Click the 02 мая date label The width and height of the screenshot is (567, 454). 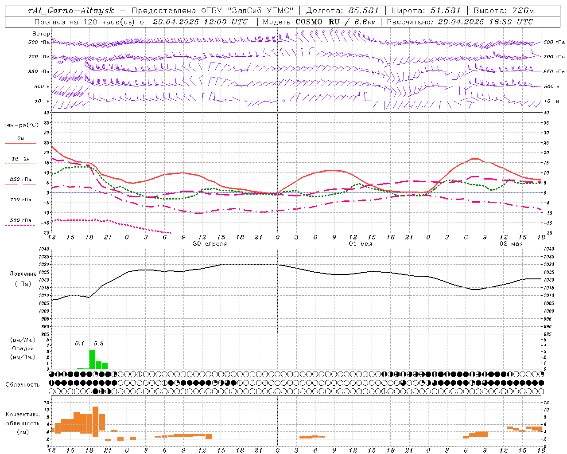511,244
